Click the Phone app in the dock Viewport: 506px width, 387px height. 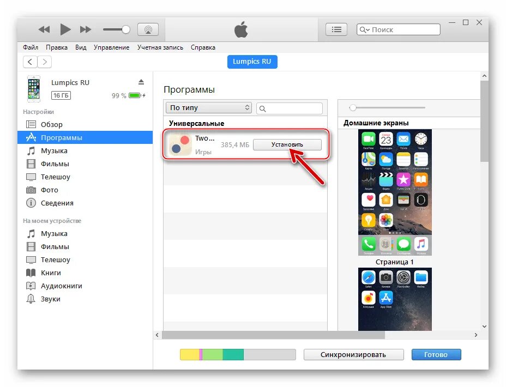pos(369,244)
